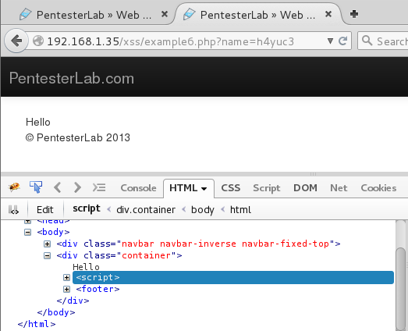Open the DOM panel tab
The image size is (408, 331).
tap(305, 188)
